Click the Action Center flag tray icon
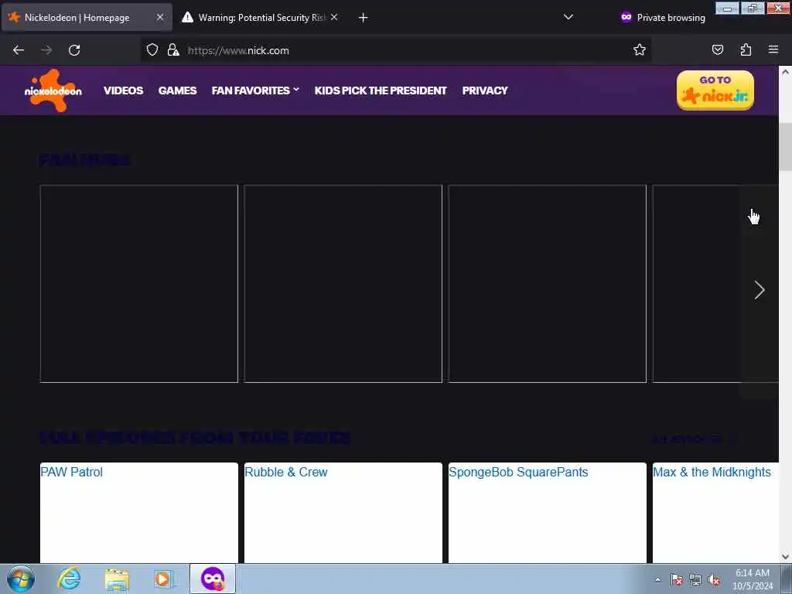 pyautogui.click(x=676, y=580)
